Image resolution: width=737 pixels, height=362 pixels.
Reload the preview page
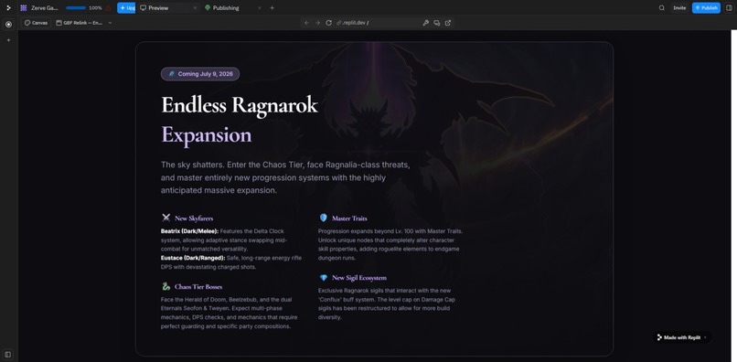328,23
